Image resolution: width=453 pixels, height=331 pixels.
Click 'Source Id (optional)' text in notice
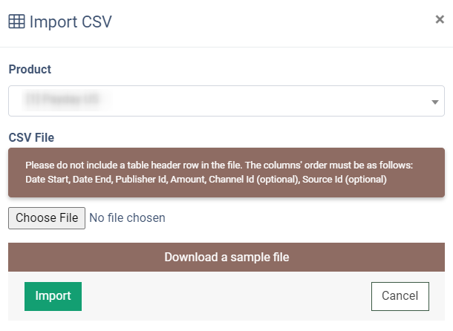(345, 180)
